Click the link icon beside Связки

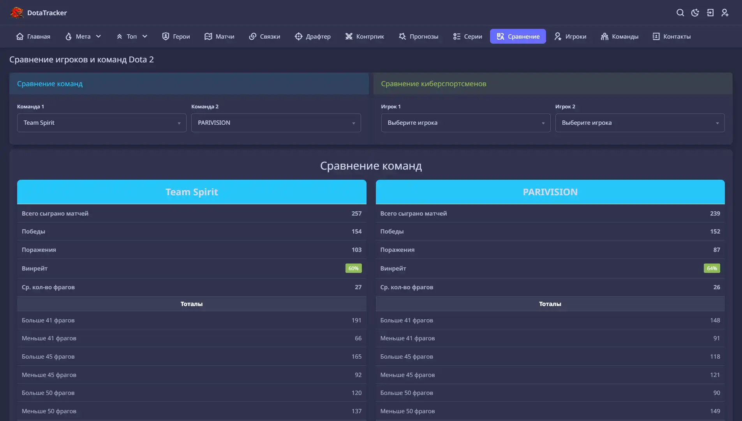tap(253, 36)
